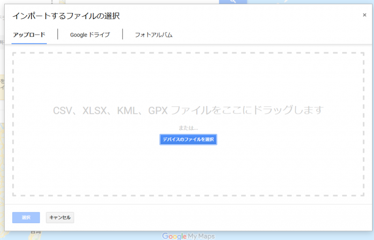Switch to the アップロード tab
The width and height of the screenshot is (374, 240).
[29, 35]
